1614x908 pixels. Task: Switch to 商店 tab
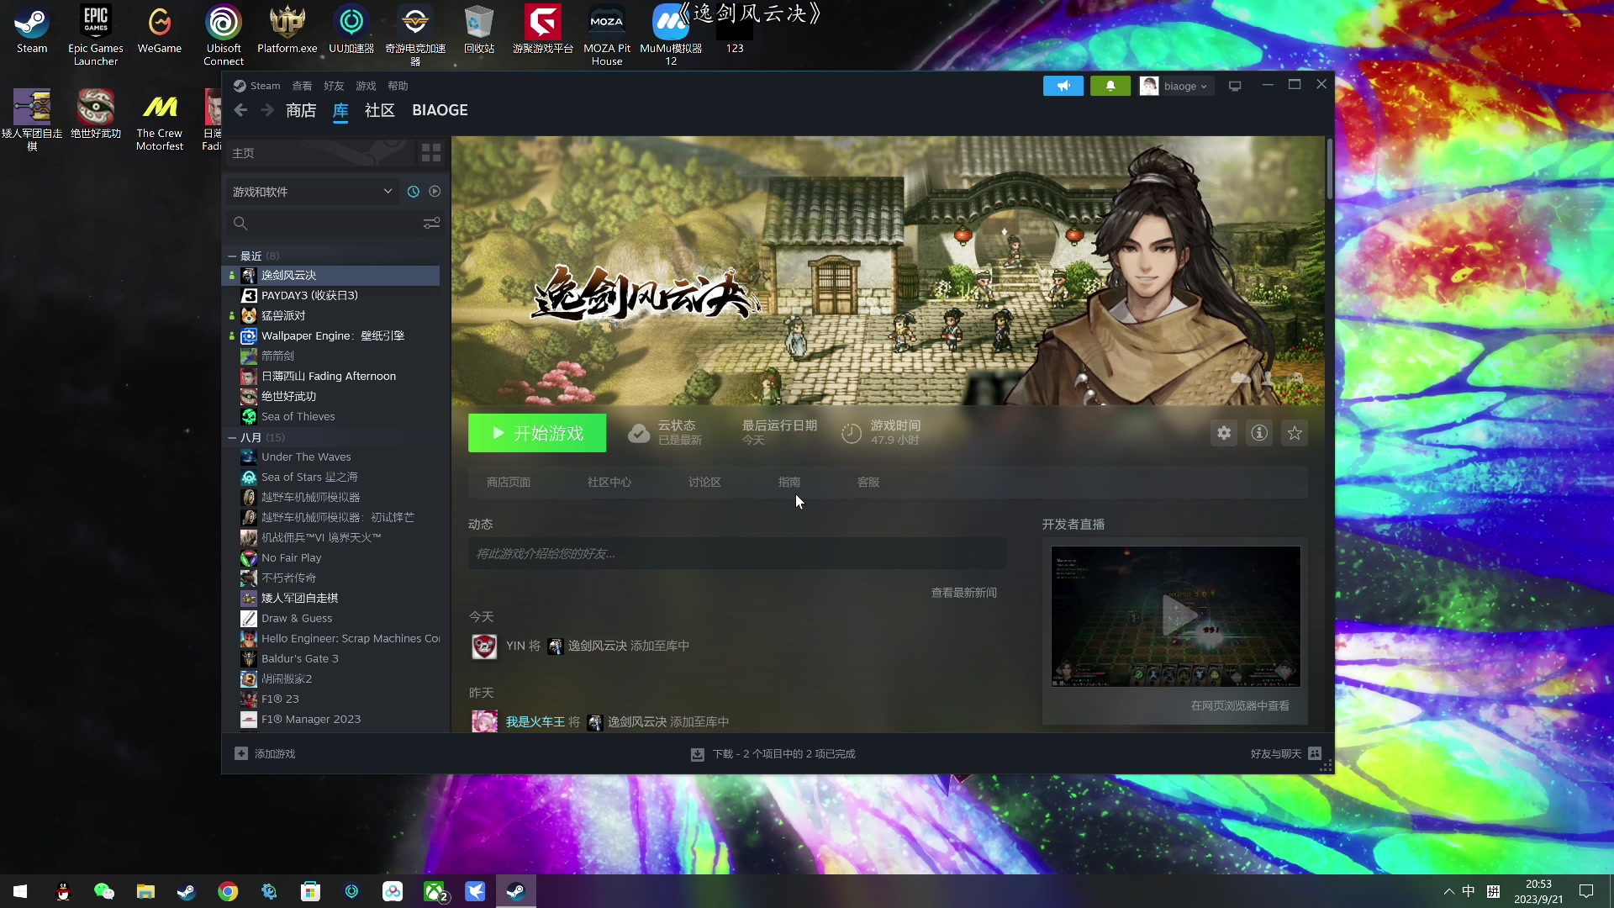[301, 110]
